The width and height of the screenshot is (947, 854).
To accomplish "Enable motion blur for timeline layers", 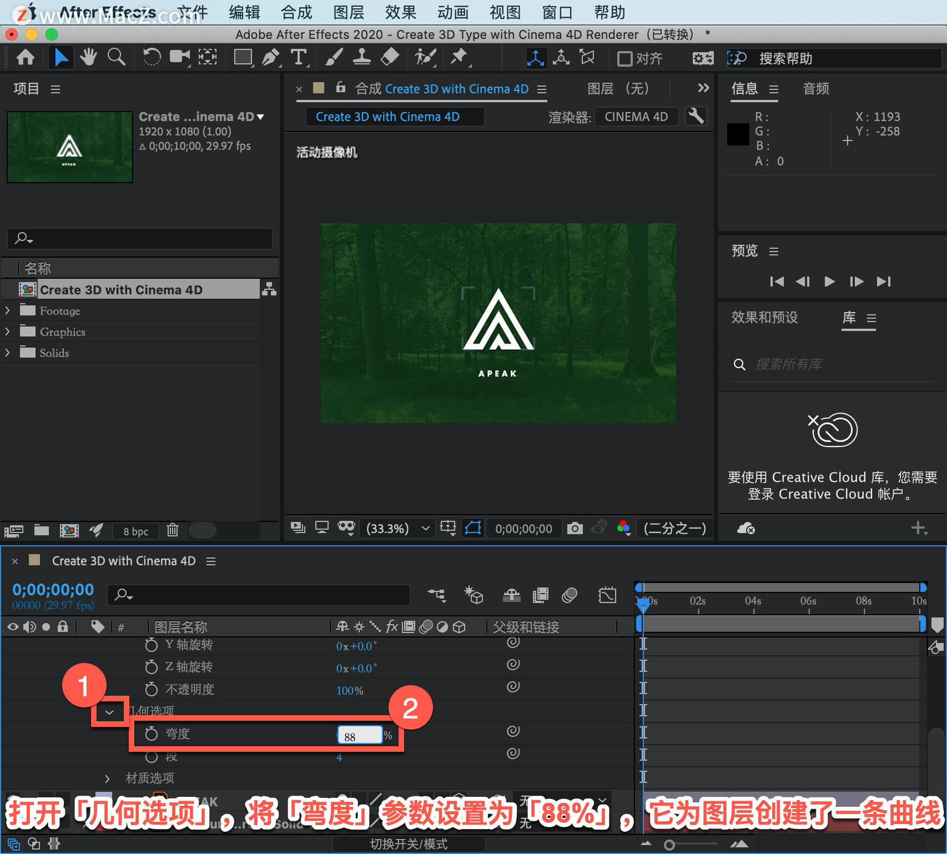I will [x=570, y=596].
